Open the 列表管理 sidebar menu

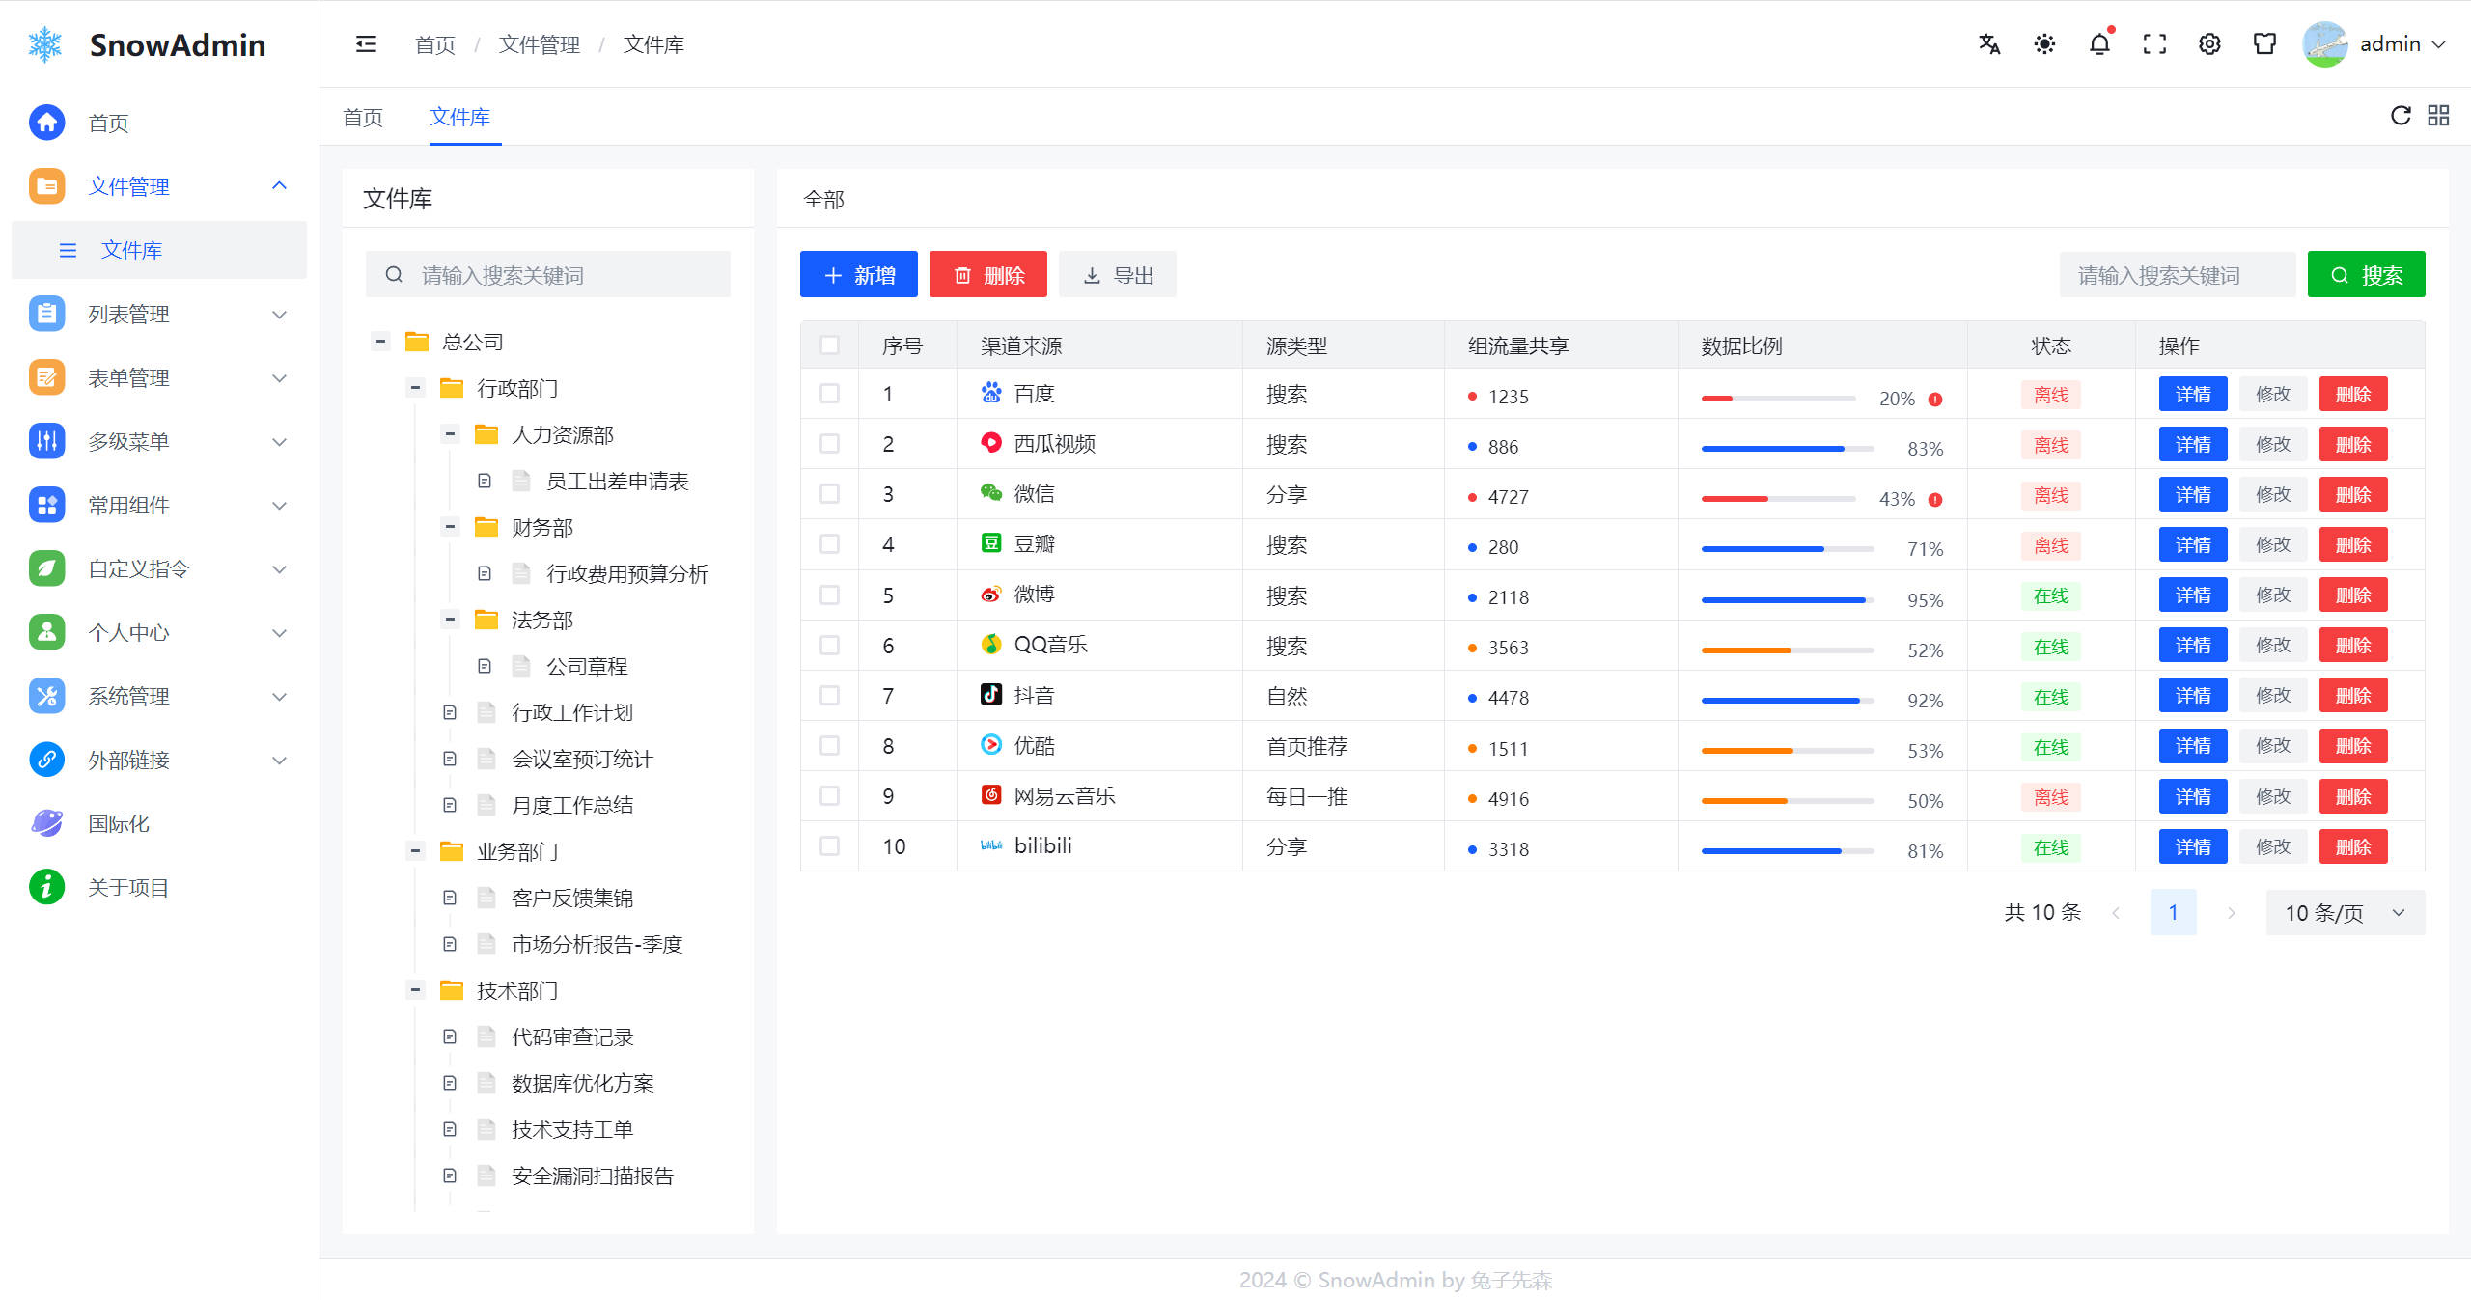(159, 314)
